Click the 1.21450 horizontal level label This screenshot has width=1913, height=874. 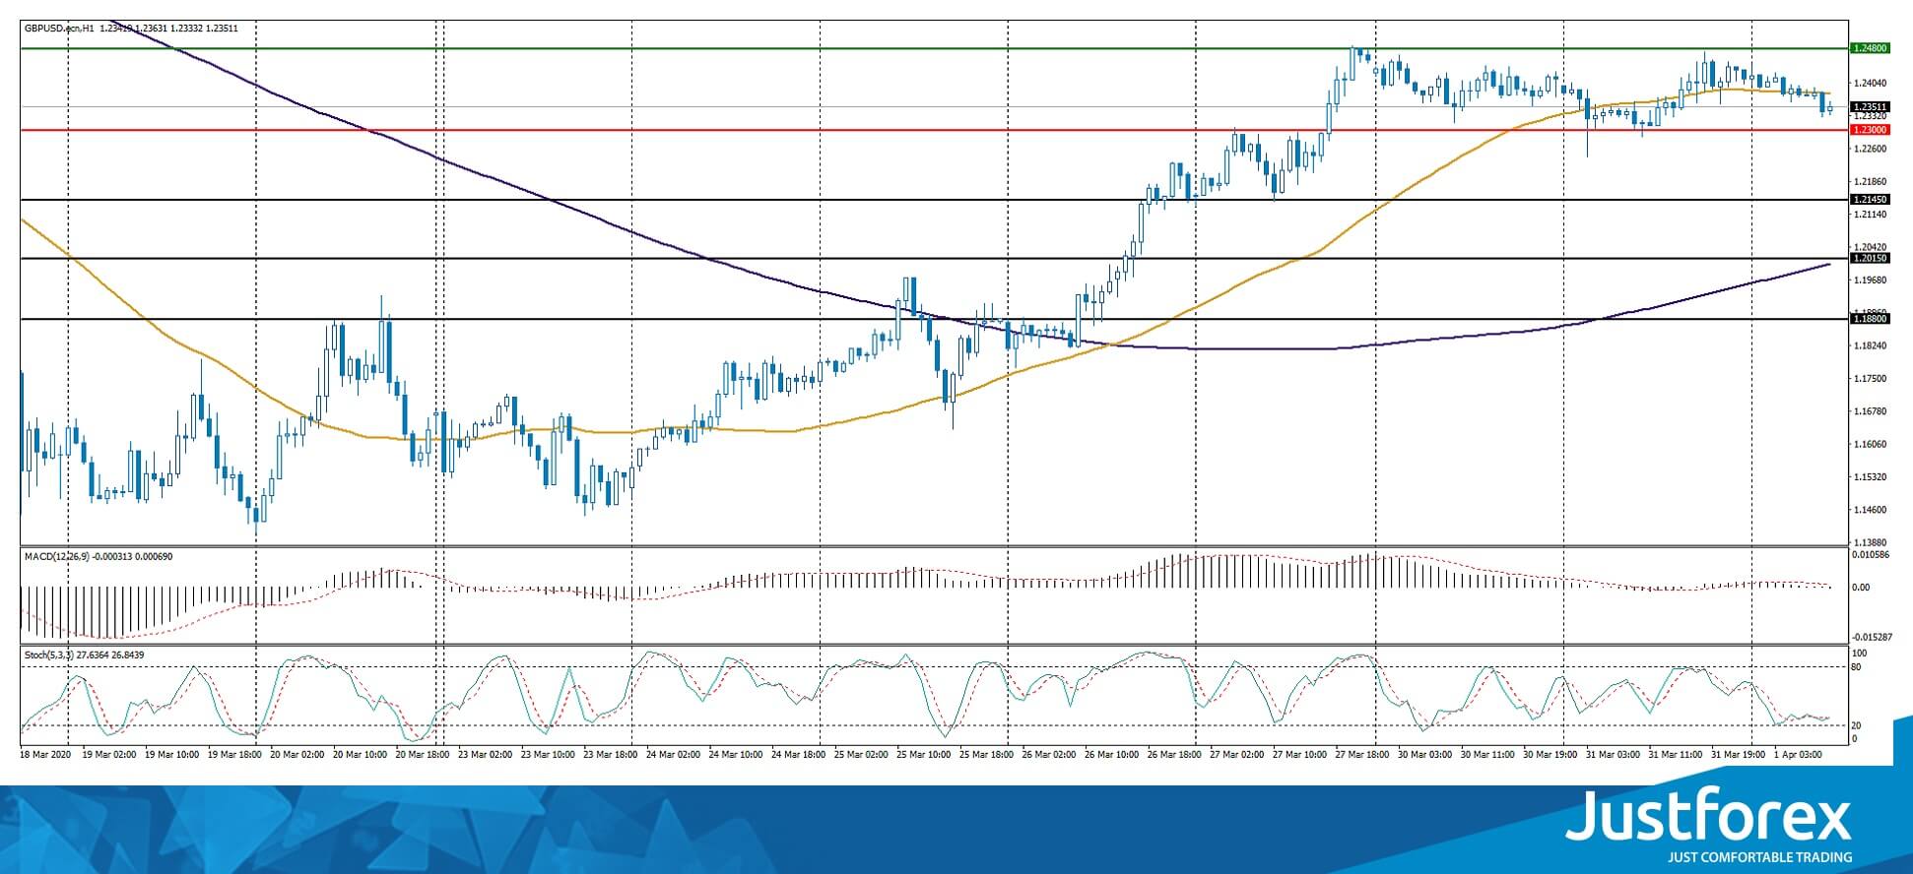point(1871,200)
